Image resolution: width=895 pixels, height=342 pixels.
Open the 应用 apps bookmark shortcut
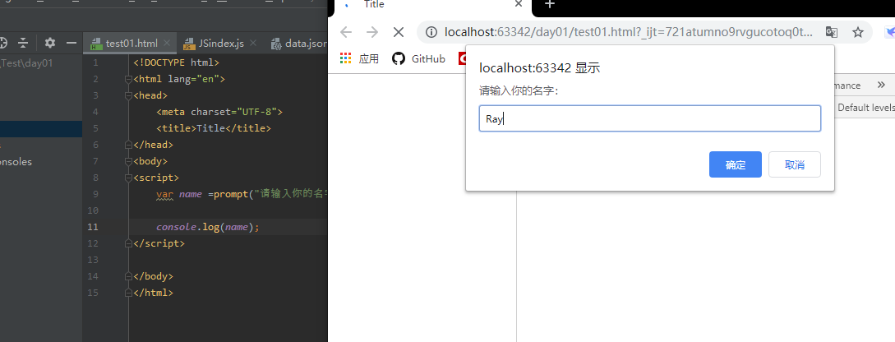[x=360, y=59]
